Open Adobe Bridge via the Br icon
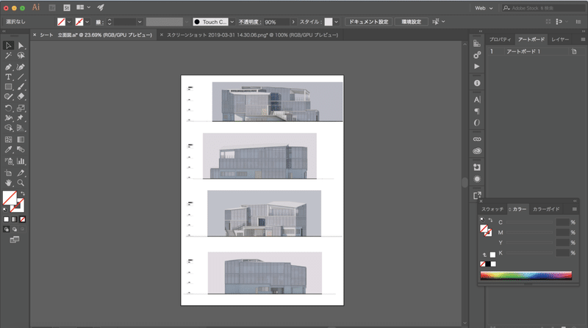This screenshot has height=328, width=588. [x=52, y=7]
